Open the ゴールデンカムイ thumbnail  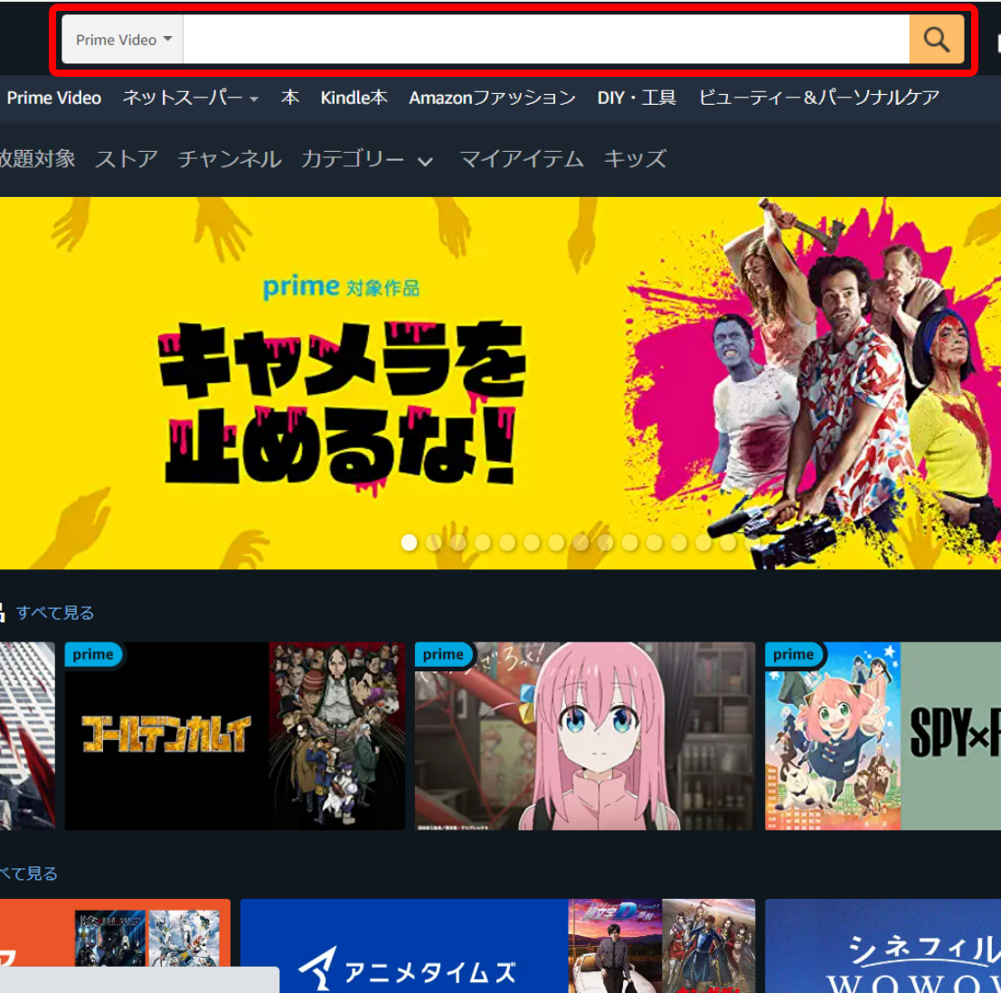click(x=235, y=736)
